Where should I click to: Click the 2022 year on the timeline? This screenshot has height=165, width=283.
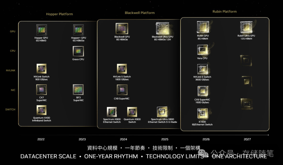click(41, 139)
